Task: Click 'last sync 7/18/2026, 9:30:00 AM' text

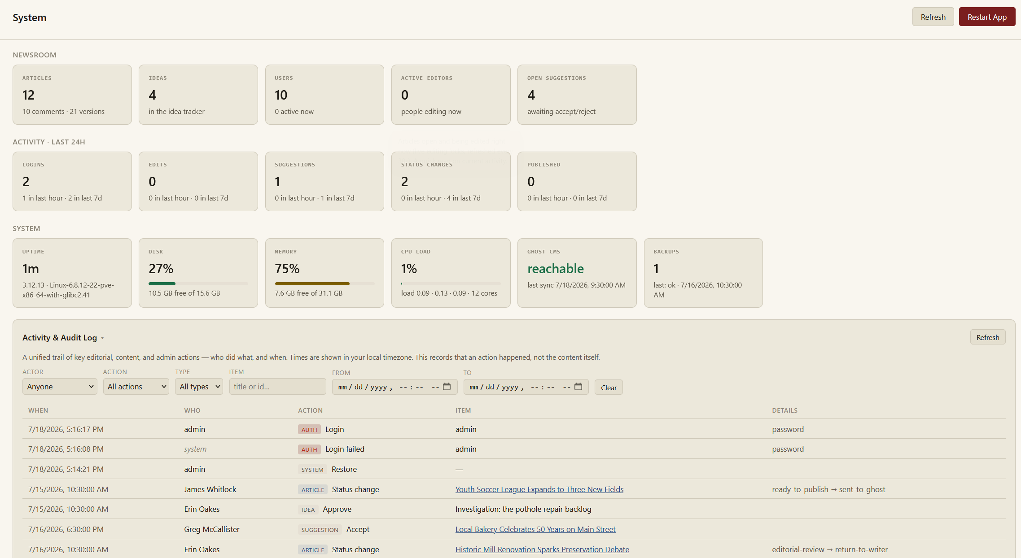Action: point(576,285)
